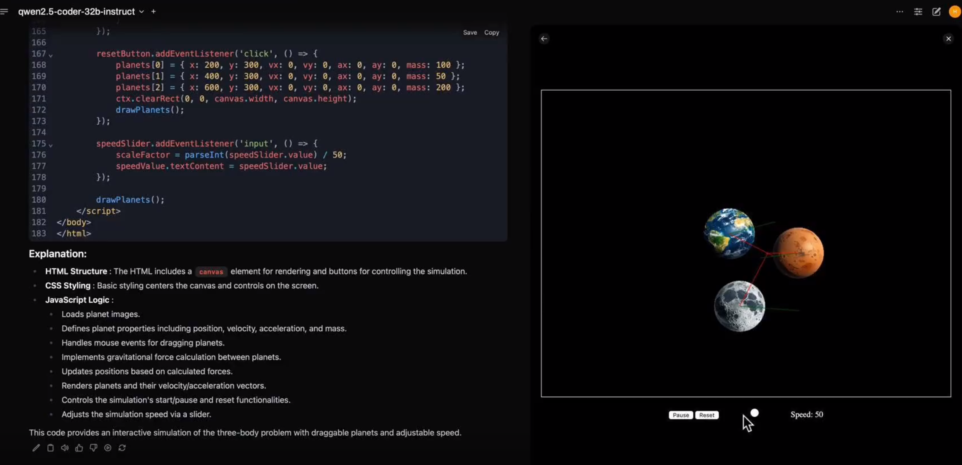962x465 pixels.
Task: Regenerate the response with refresh icon
Action: tap(122, 448)
